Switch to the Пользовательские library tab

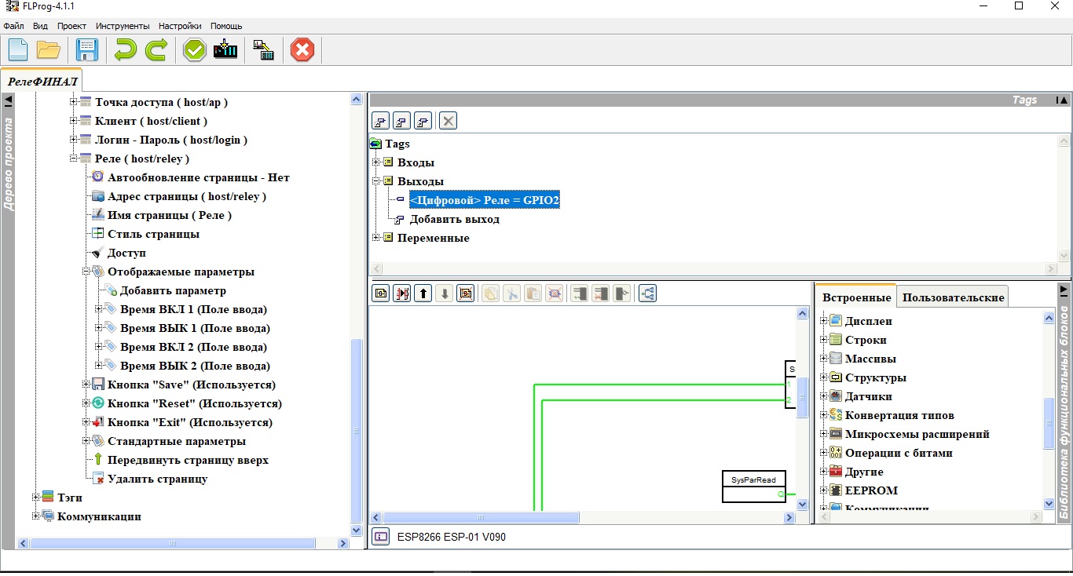[953, 297]
